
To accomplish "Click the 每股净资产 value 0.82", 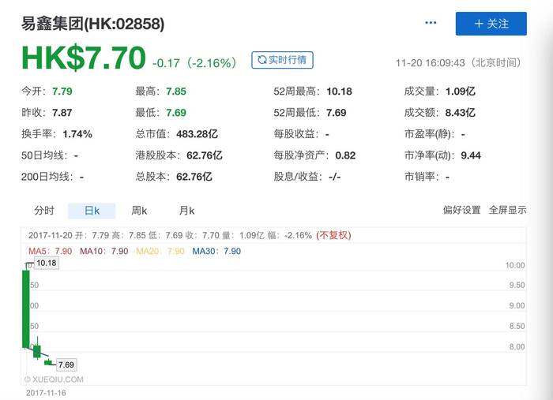I will [345, 155].
